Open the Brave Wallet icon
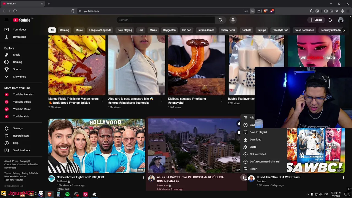Screen dimensions: 352x198 click(331, 11)
